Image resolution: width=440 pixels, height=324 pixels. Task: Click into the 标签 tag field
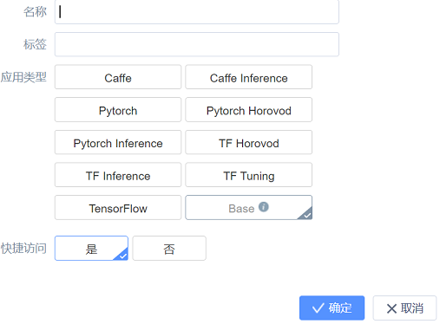[197, 44]
